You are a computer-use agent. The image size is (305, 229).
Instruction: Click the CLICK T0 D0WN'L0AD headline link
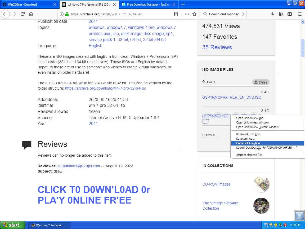click(x=94, y=195)
